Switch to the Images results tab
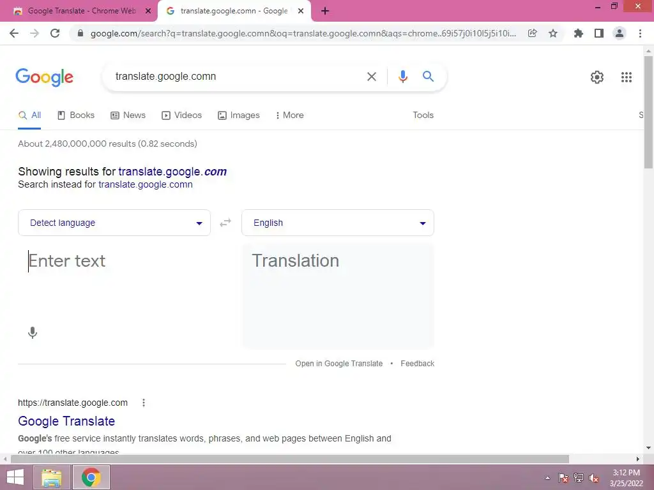The width and height of the screenshot is (654, 490). pyautogui.click(x=239, y=115)
